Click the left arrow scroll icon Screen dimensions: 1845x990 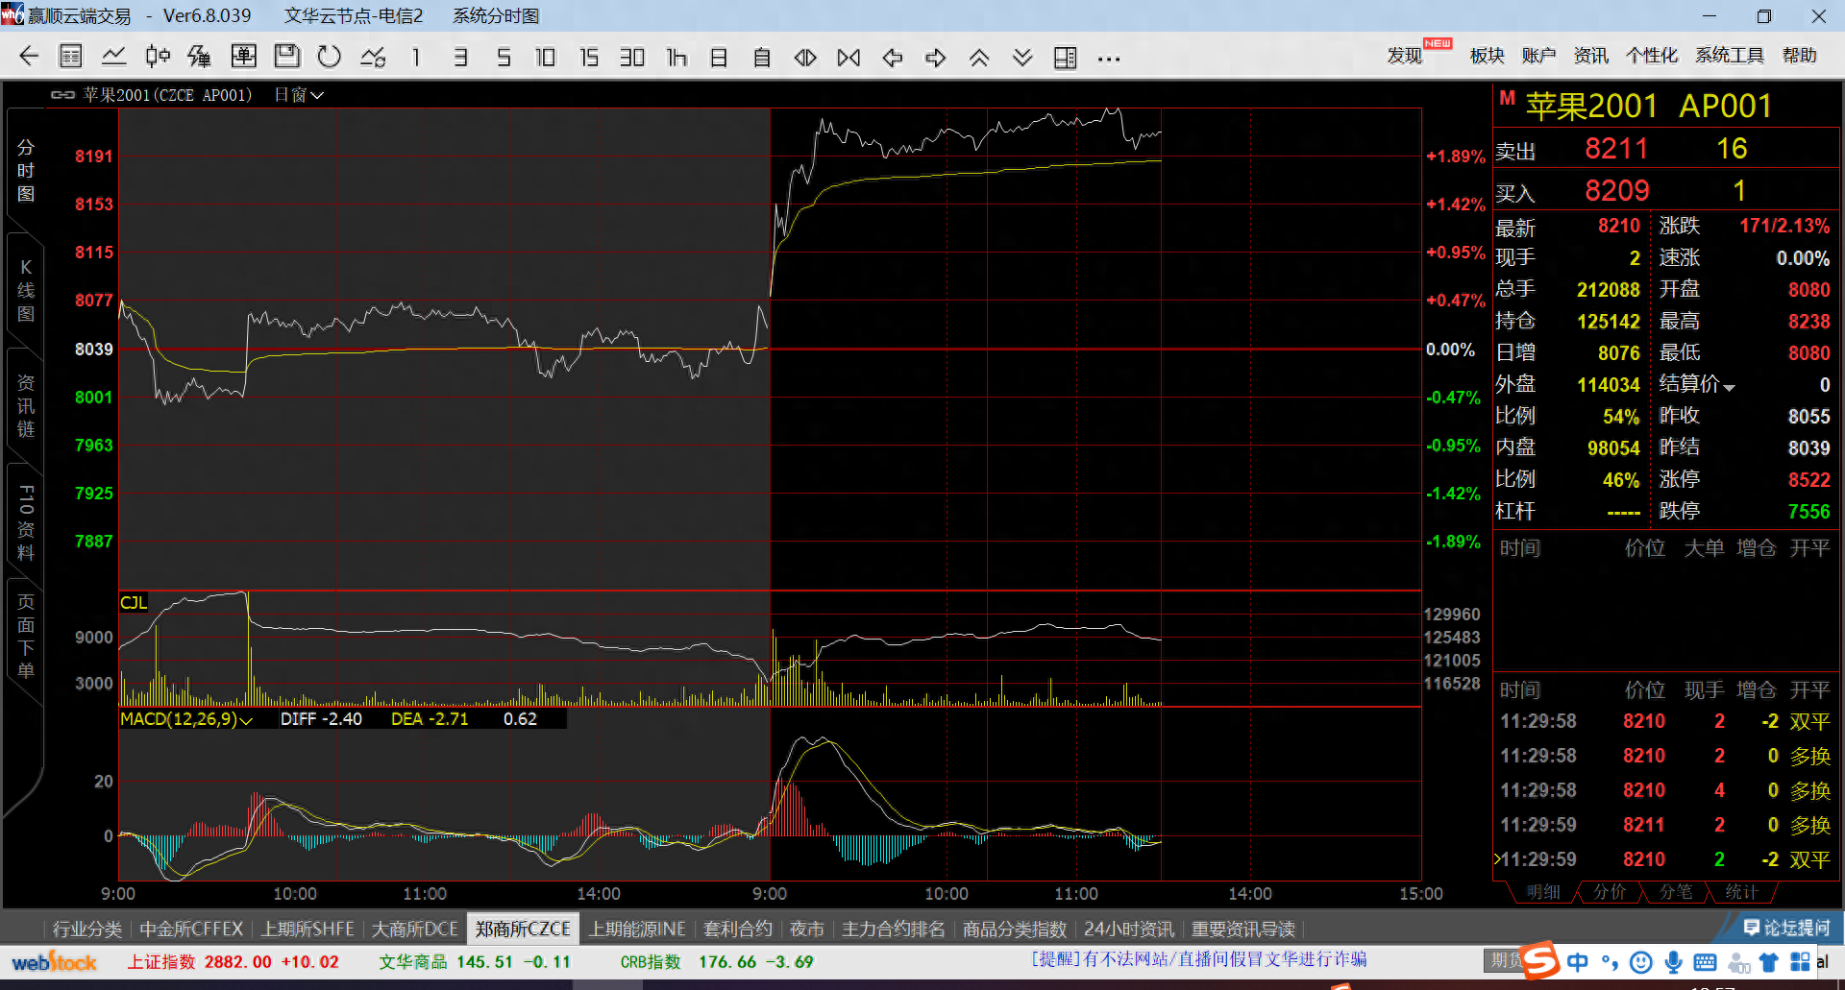(x=893, y=58)
